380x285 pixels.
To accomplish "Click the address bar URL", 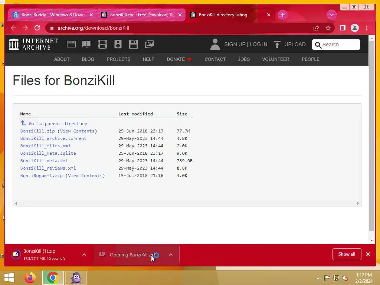I will tap(93, 28).
